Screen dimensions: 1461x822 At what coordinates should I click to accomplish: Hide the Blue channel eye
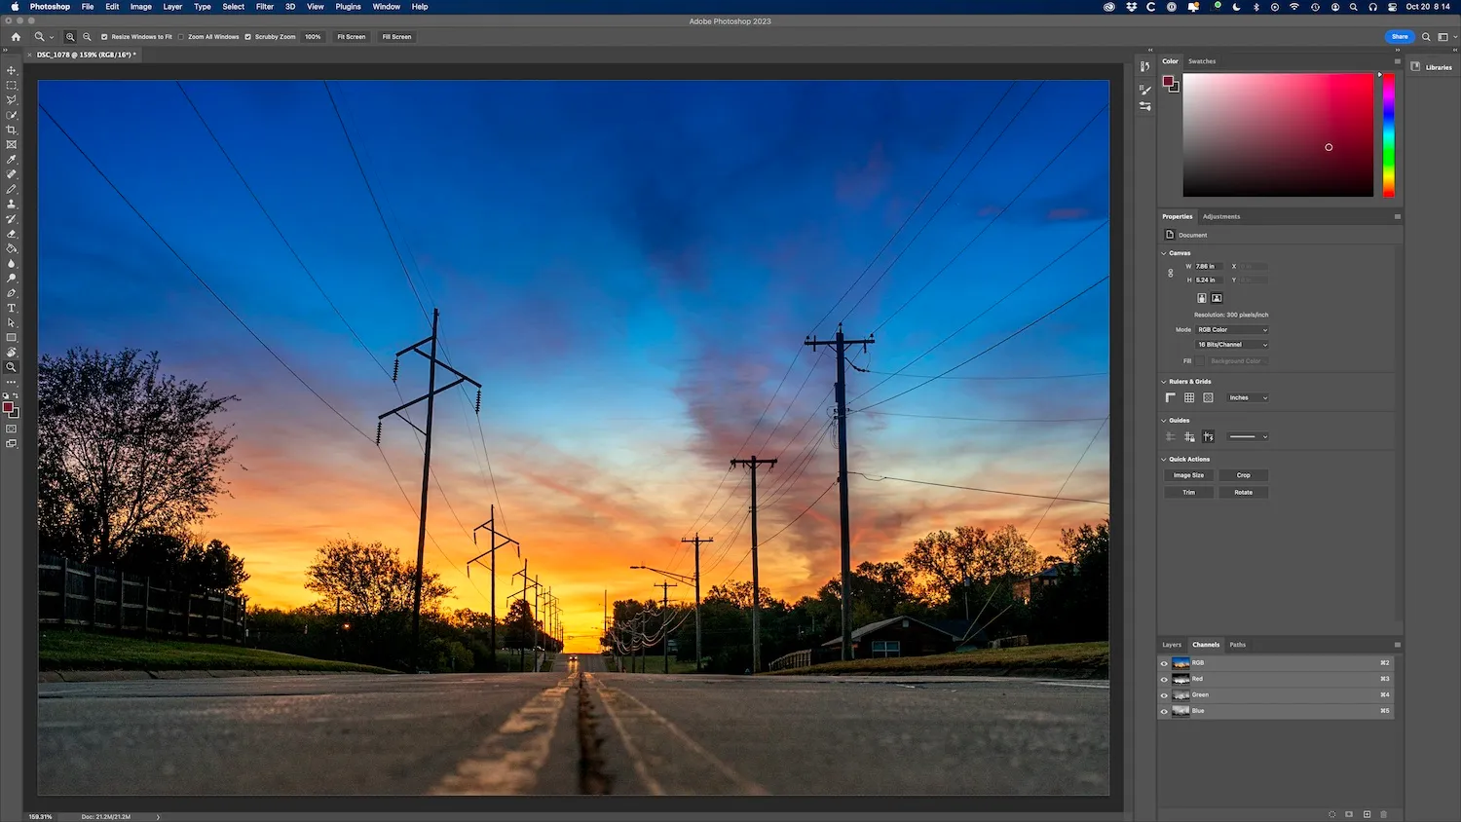tap(1164, 711)
